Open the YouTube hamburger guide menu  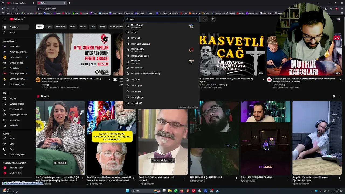coord(5,19)
